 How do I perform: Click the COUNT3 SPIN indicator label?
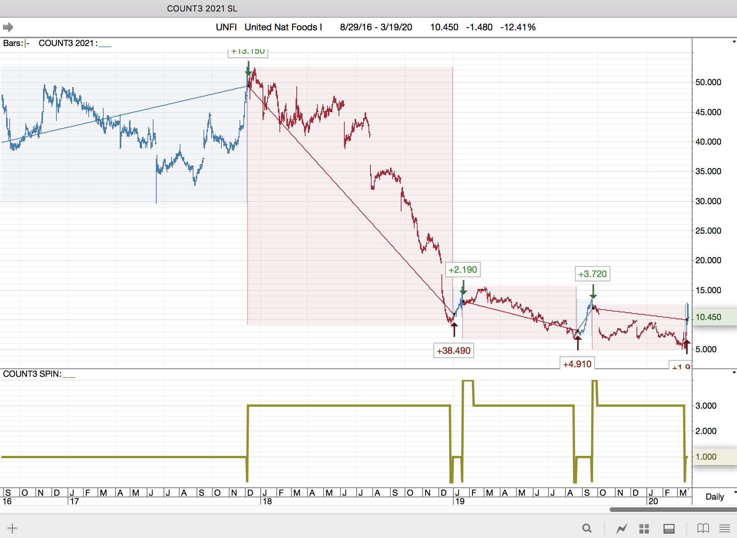pos(32,374)
